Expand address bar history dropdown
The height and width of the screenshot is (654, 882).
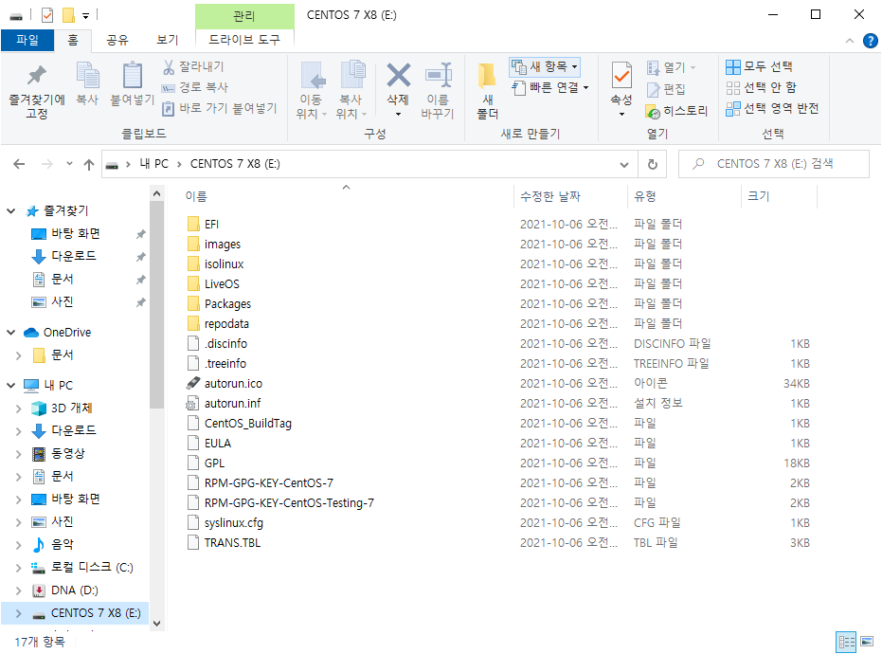624,164
